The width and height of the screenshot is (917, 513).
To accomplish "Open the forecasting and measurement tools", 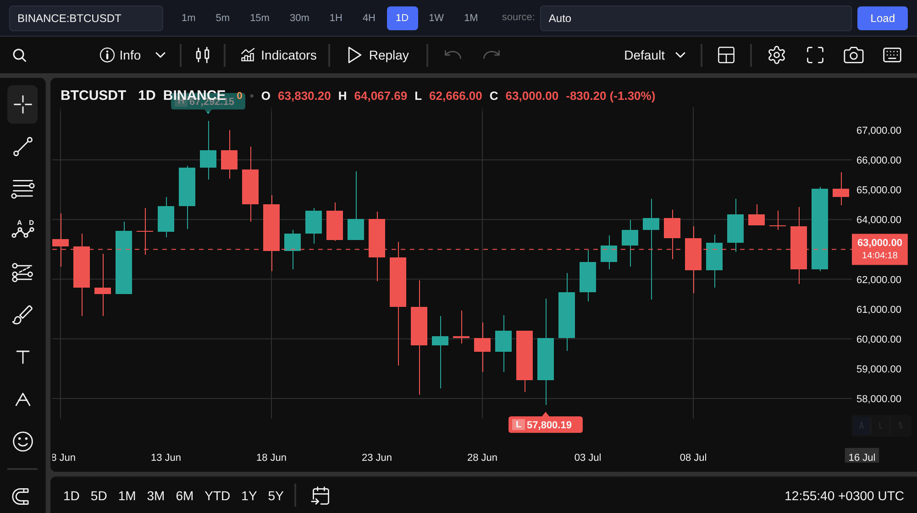I will point(22,273).
